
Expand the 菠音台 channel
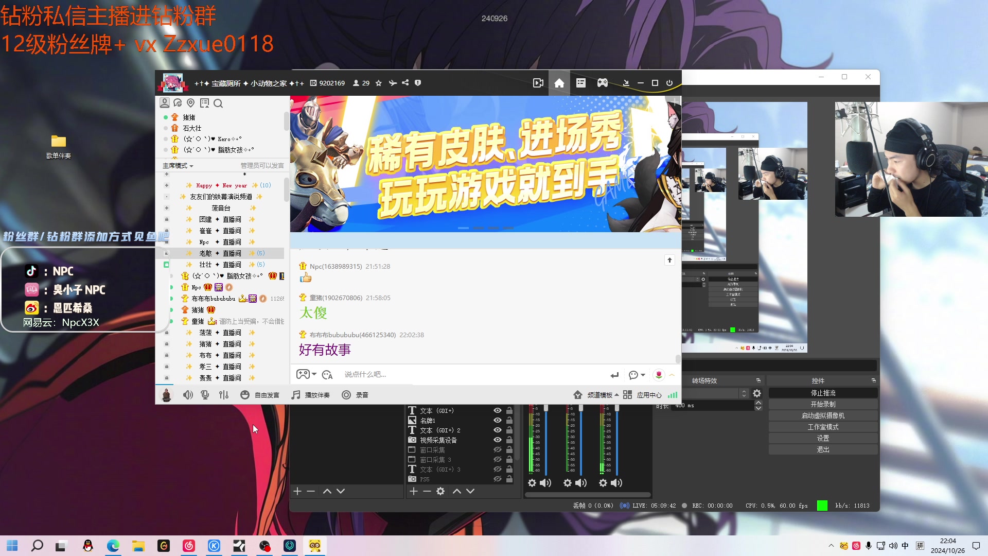tap(167, 208)
